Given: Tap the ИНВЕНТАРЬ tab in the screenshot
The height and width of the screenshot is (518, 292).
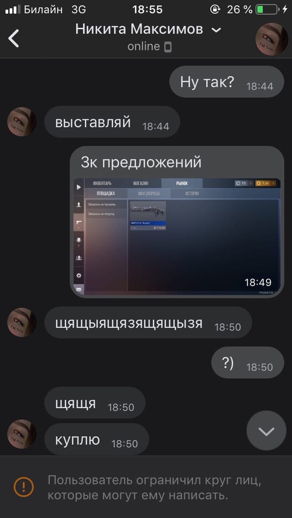Looking at the screenshot, I should [x=102, y=183].
